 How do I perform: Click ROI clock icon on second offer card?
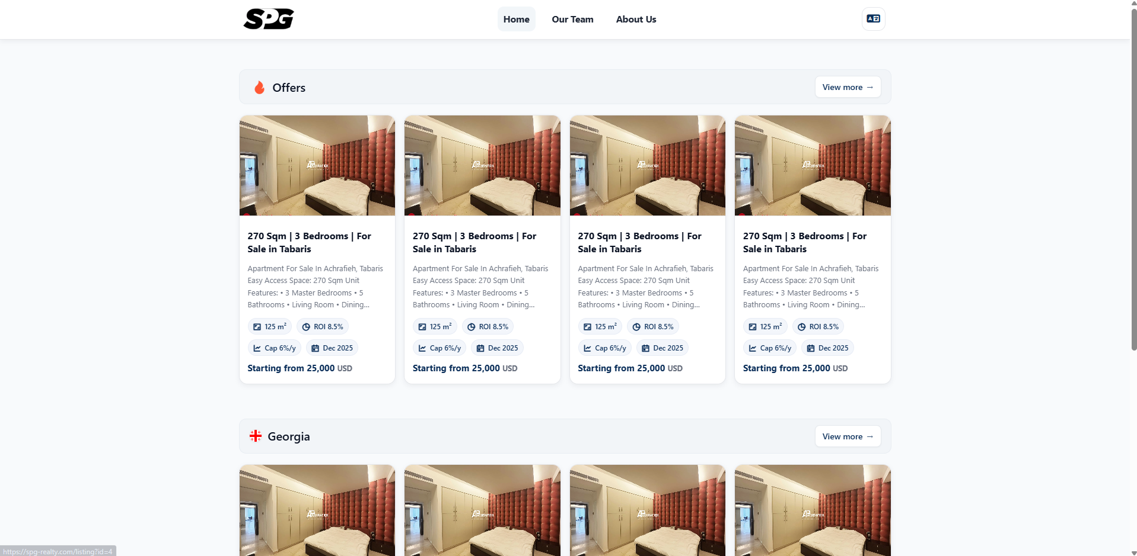pyautogui.click(x=472, y=327)
